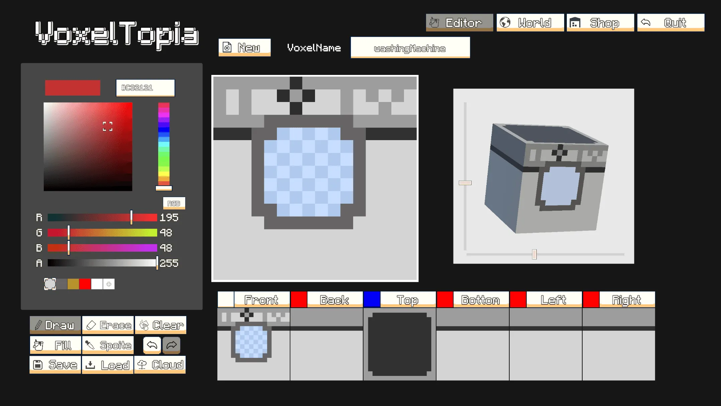The height and width of the screenshot is (406, 721).
Task: Click the VoxelName text field
Action: (410, 48)
